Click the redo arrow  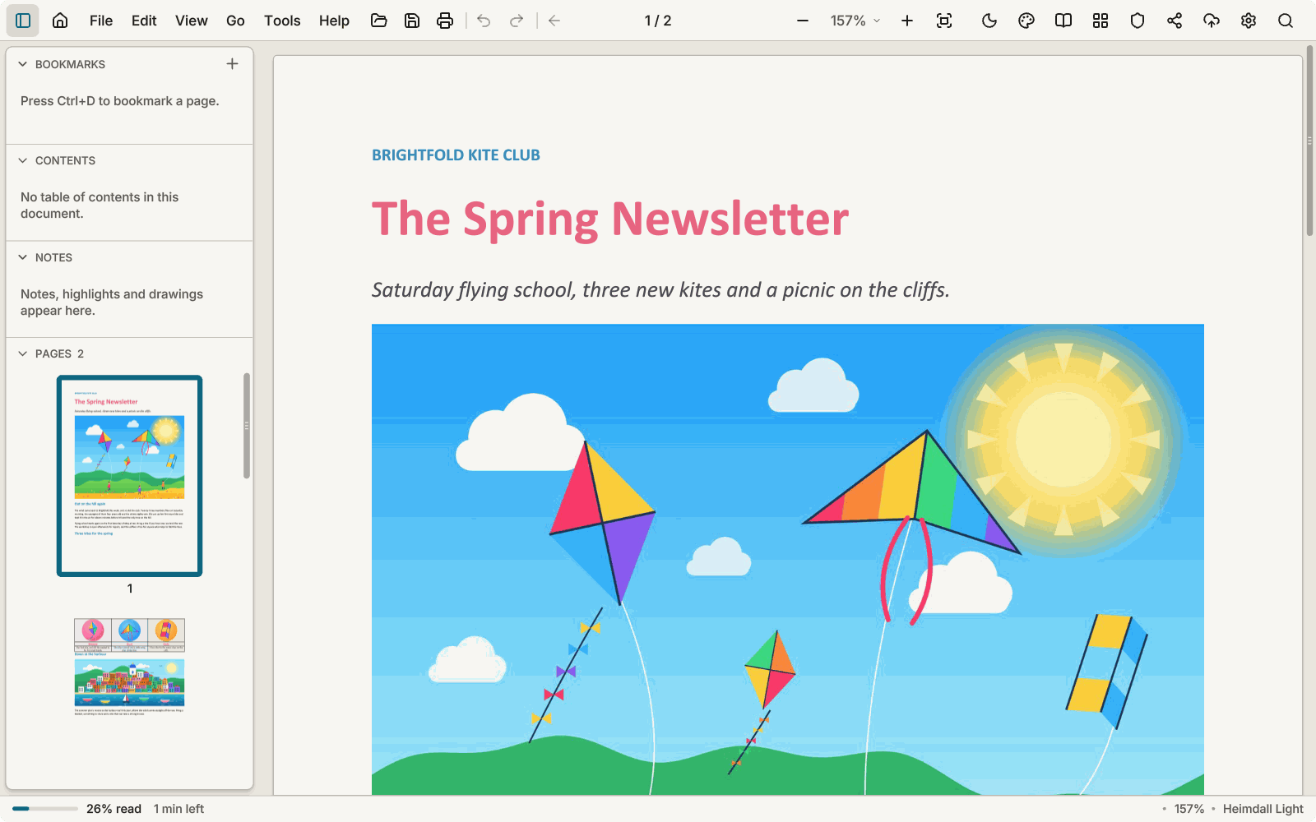[x=517, y=21]
